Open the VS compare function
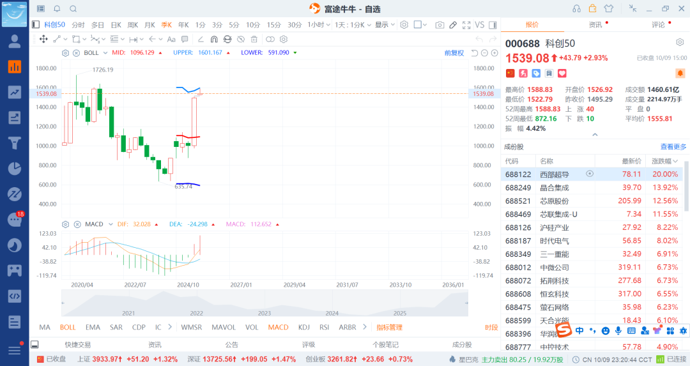The image size is (690, 366). (480, 25)
